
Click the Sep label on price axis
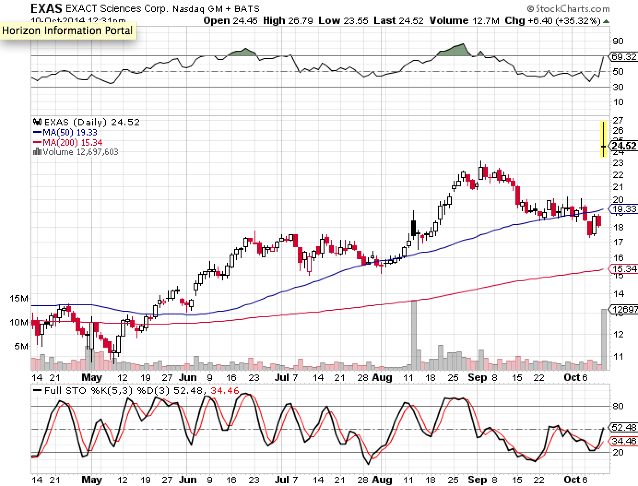pyautogui.click(x=477, y=378)
